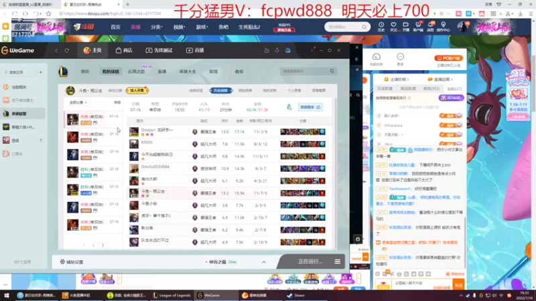Open the menu icon beside 正在运行

(x=338, y=262)
